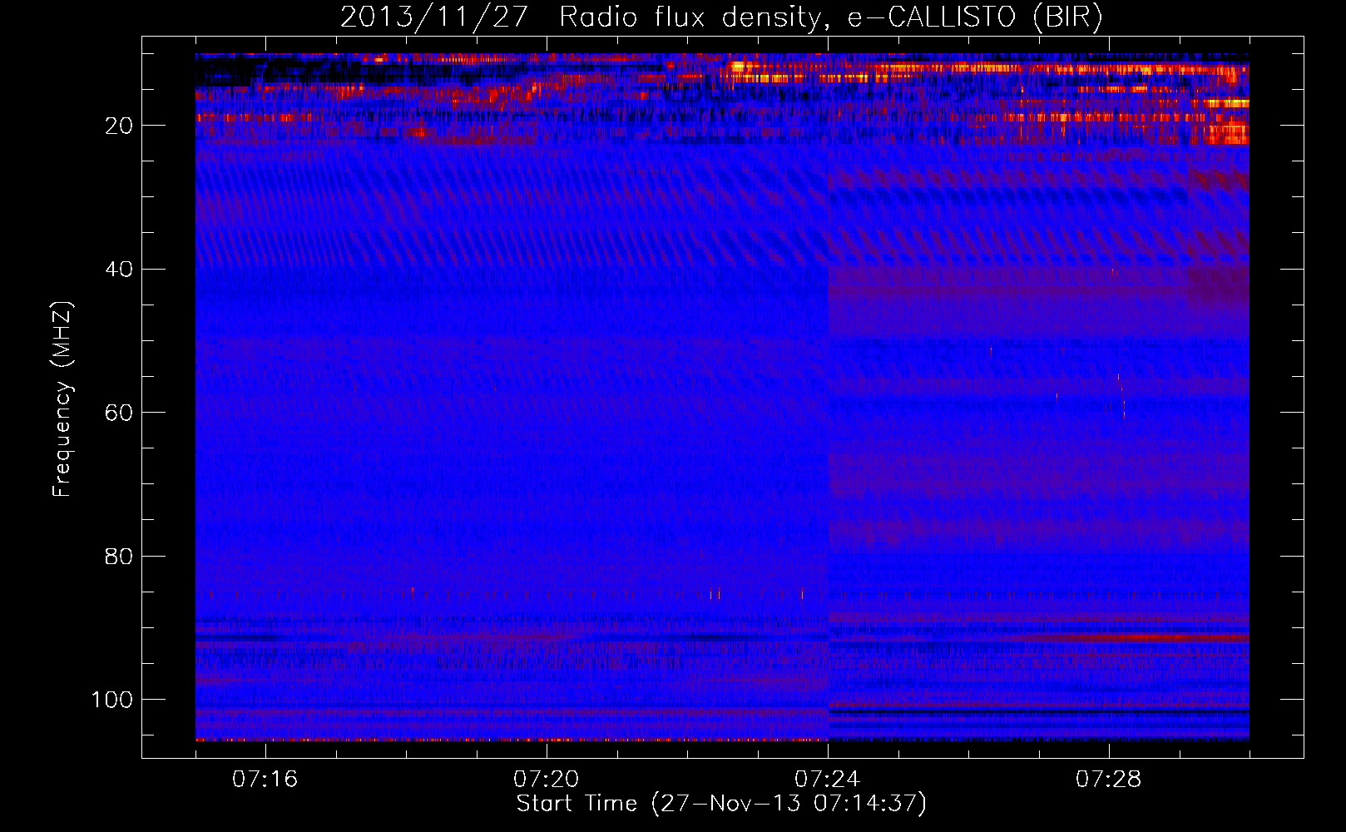Click the 40 frequency tick label

(119, 270)
